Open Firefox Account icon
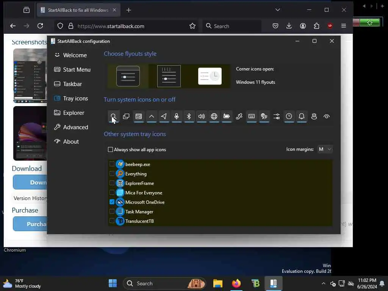This screenshot has height=291, width=388. (x=303, y=26)
